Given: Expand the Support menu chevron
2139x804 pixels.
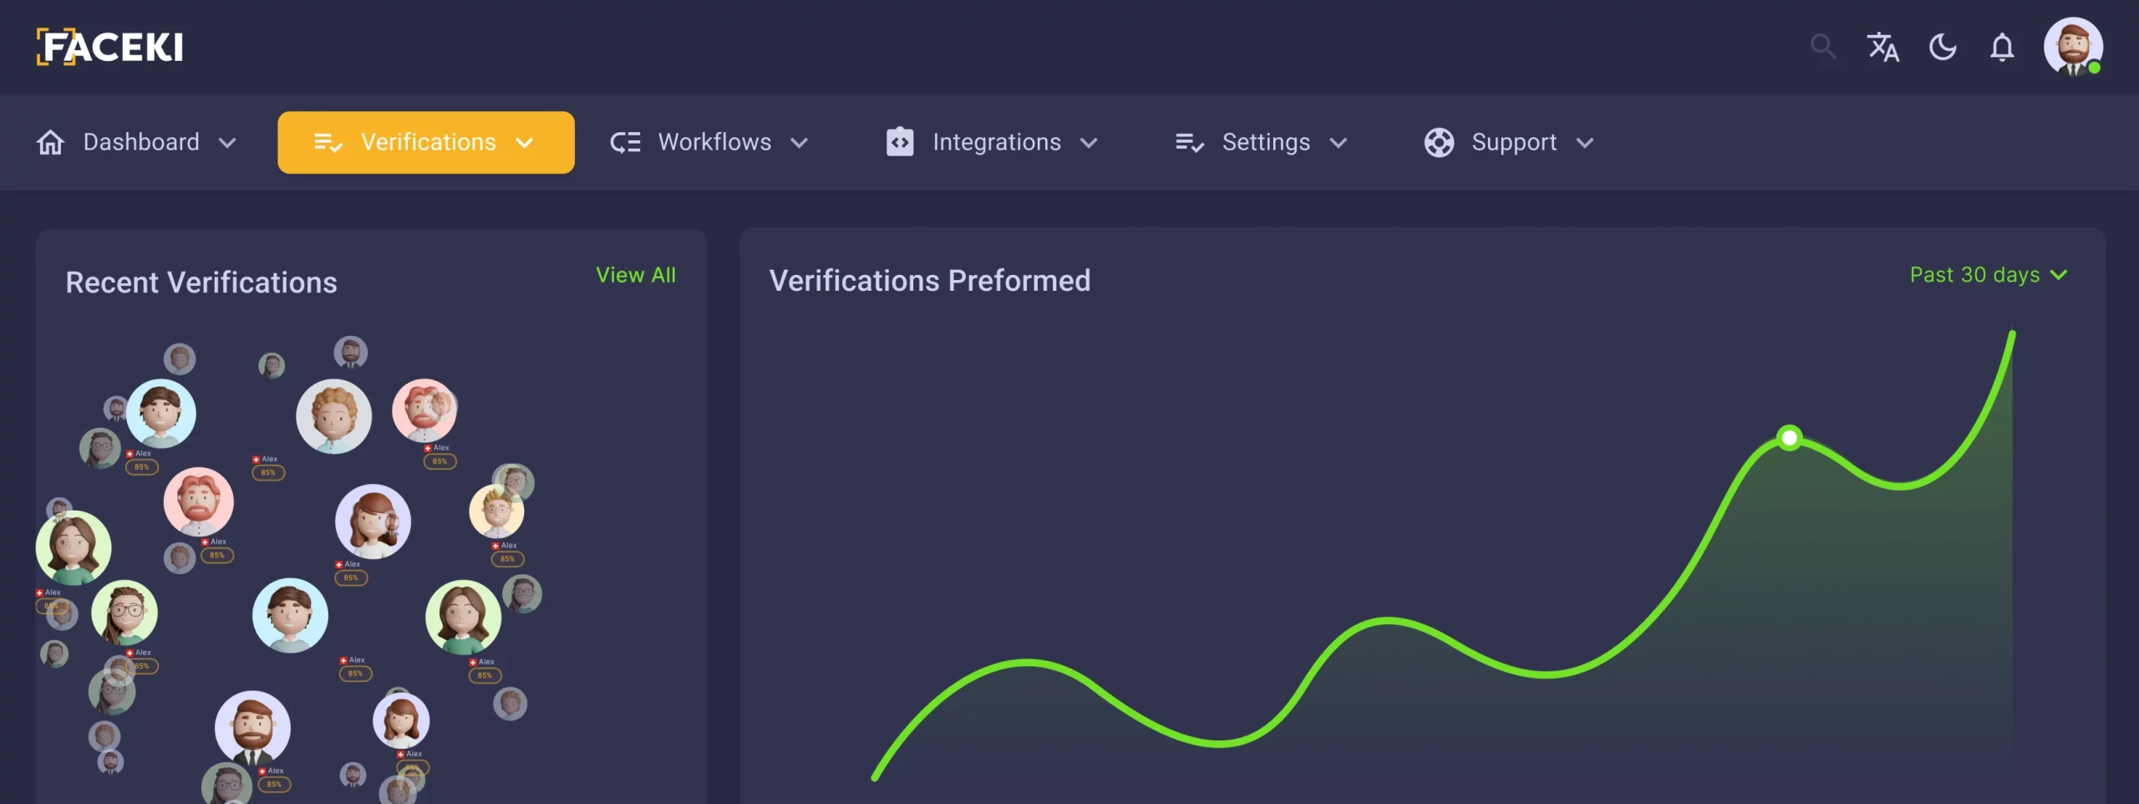Looking at the screenshot, I should point(1585,143).
